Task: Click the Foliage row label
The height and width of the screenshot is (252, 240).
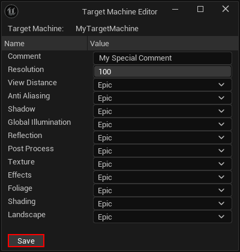Action: click(20, 188)
